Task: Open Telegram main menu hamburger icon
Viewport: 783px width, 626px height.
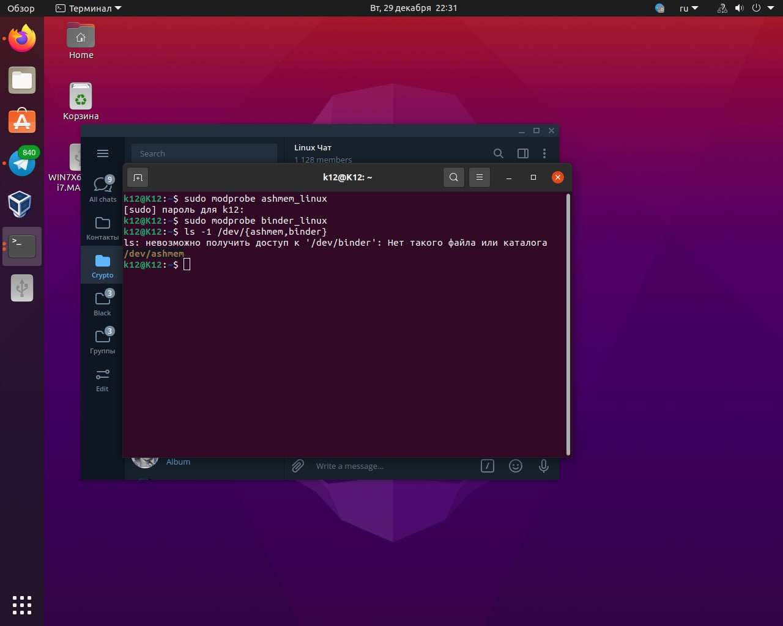Action: tap(103, 153)
